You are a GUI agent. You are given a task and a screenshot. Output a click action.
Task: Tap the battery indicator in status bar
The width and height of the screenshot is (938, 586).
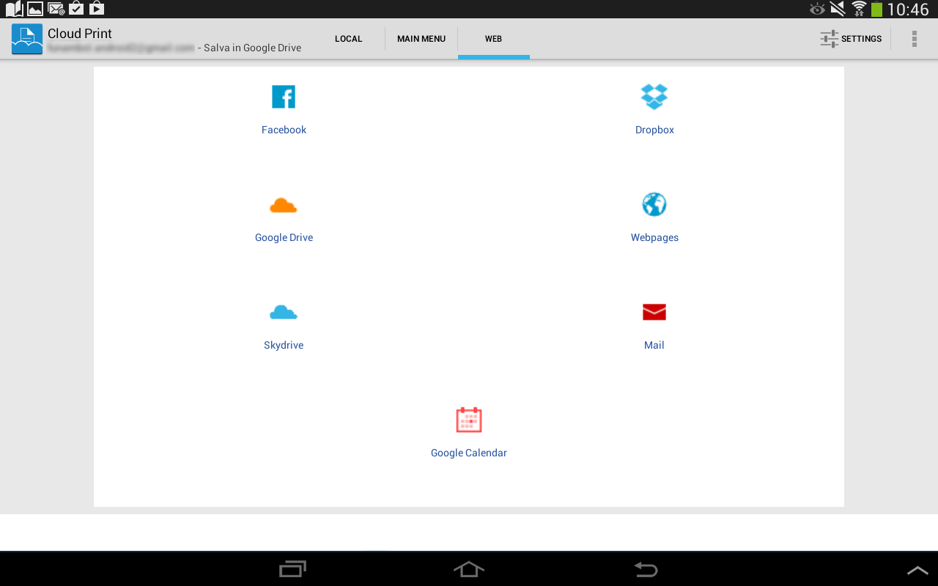pyautogui.click(x=877, y=9)
